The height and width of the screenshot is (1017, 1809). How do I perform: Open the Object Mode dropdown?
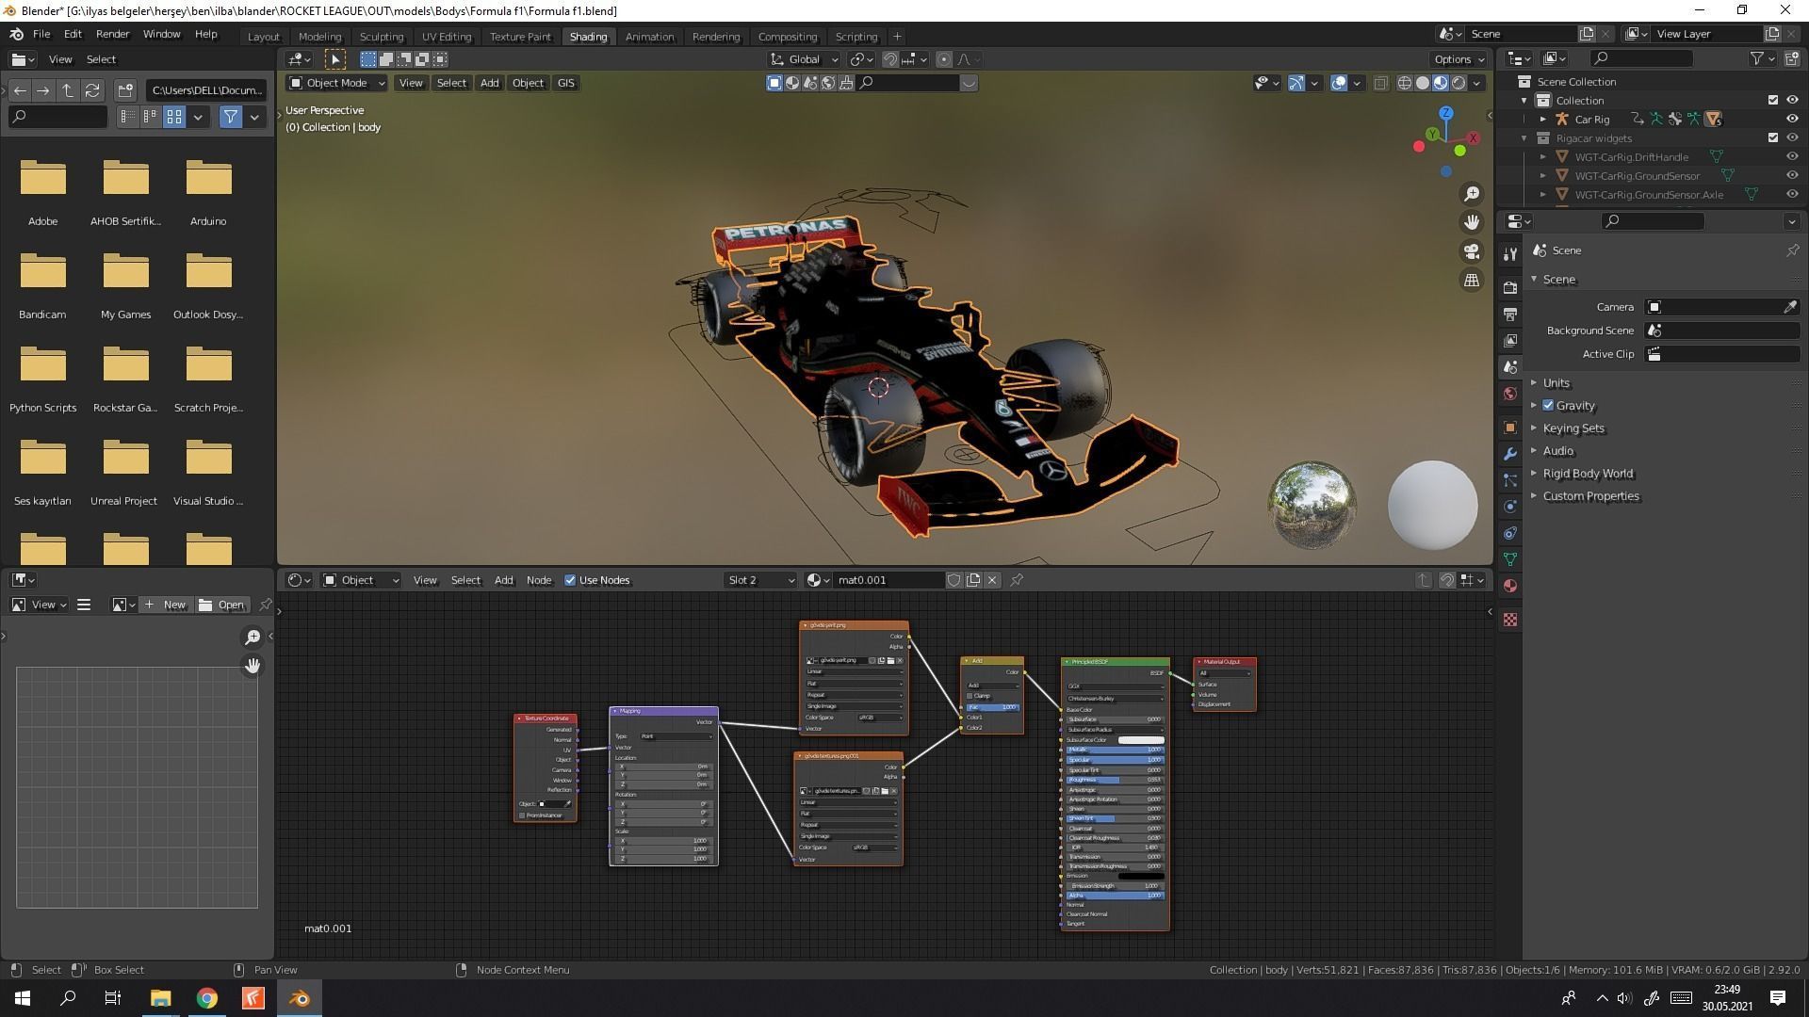pos(337,83)
